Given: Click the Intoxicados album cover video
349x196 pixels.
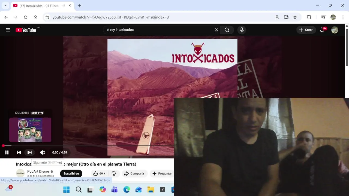Looking at the screenshot, I should [x=172, y=97].
